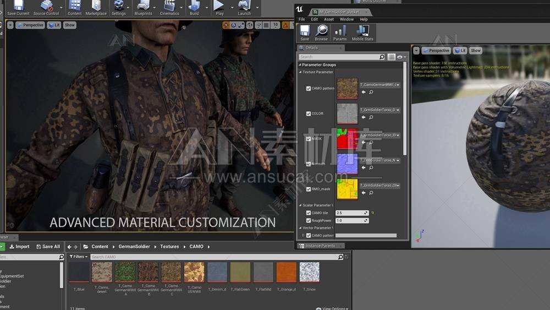This screenshot has width=550, height=310.
Task: Select the T_Orange_d texture thumbnail
Action: click(x=286, y=272)
